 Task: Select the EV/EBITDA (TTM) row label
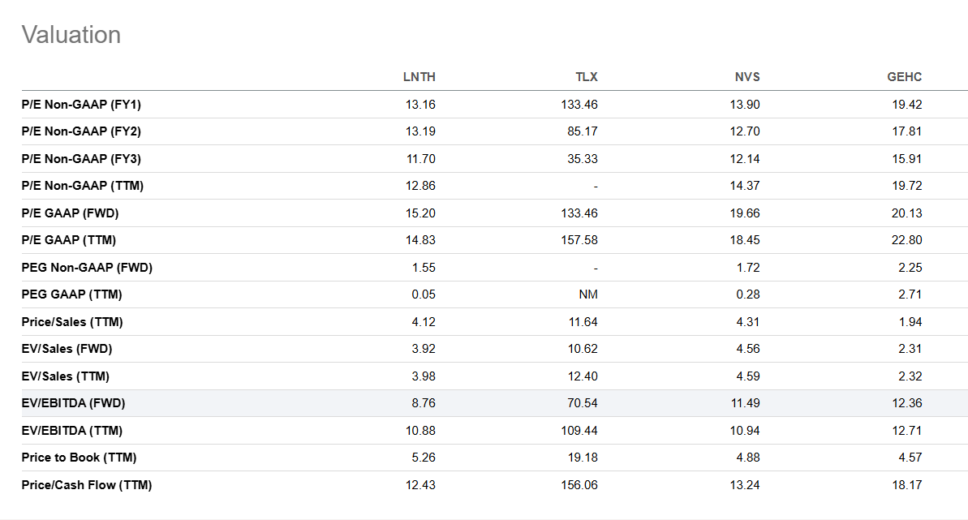(72, 431)
